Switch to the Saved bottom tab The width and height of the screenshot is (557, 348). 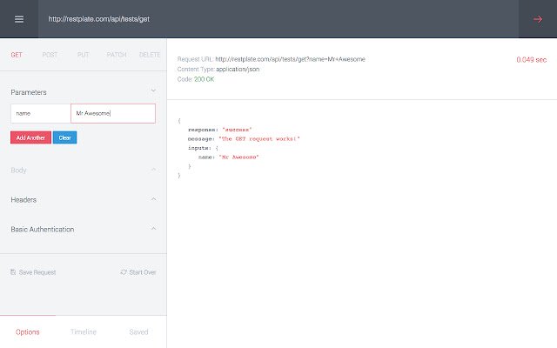point(138,332)
